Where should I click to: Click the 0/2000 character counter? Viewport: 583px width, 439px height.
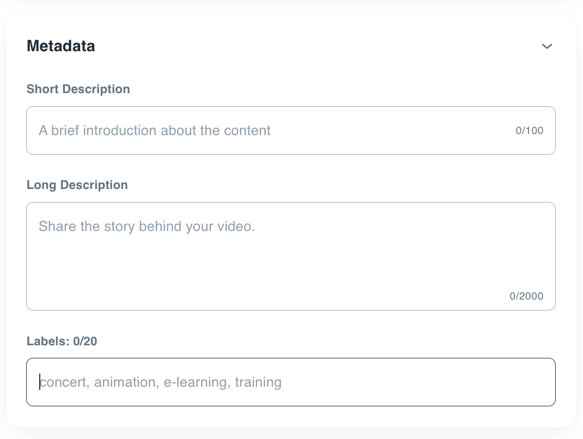[x=526, y=296]
